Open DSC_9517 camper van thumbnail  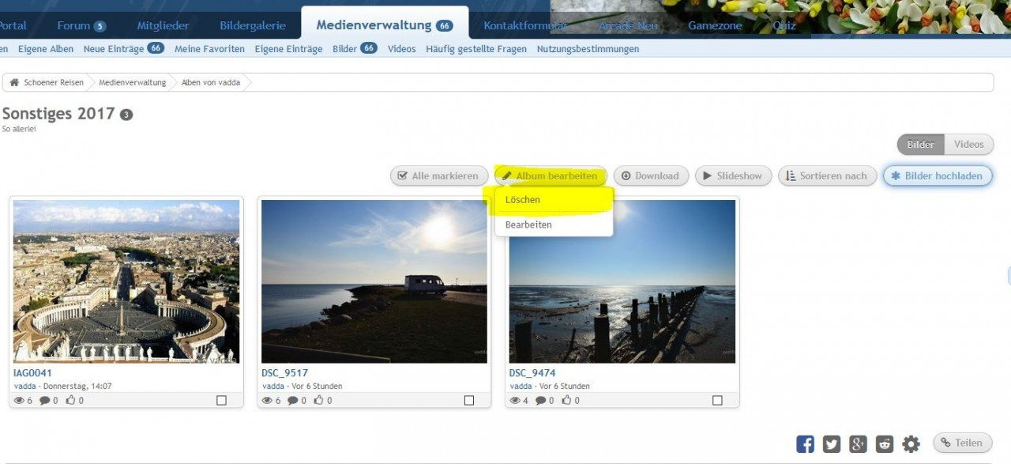[x=374, y=281]
